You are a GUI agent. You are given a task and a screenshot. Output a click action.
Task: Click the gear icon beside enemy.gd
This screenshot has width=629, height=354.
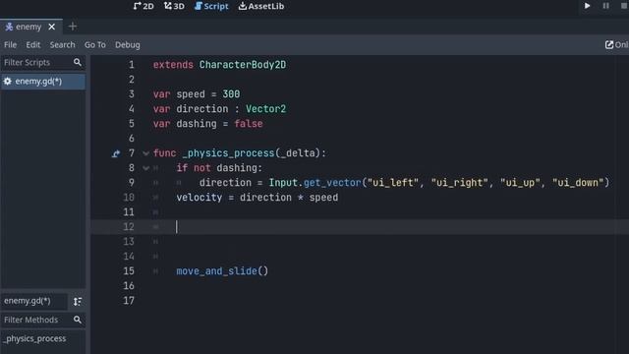click(x=8, y=82)
